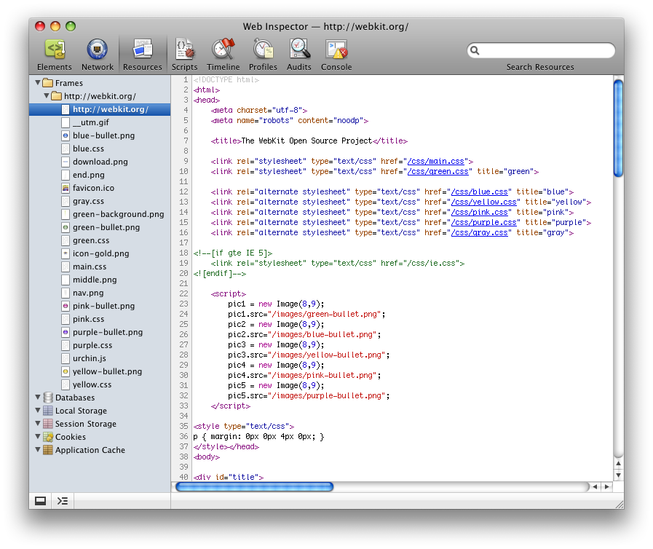The image size is (653, 549).
Task: Open pink.css file in the sidebar
Action: pos(100,319)
